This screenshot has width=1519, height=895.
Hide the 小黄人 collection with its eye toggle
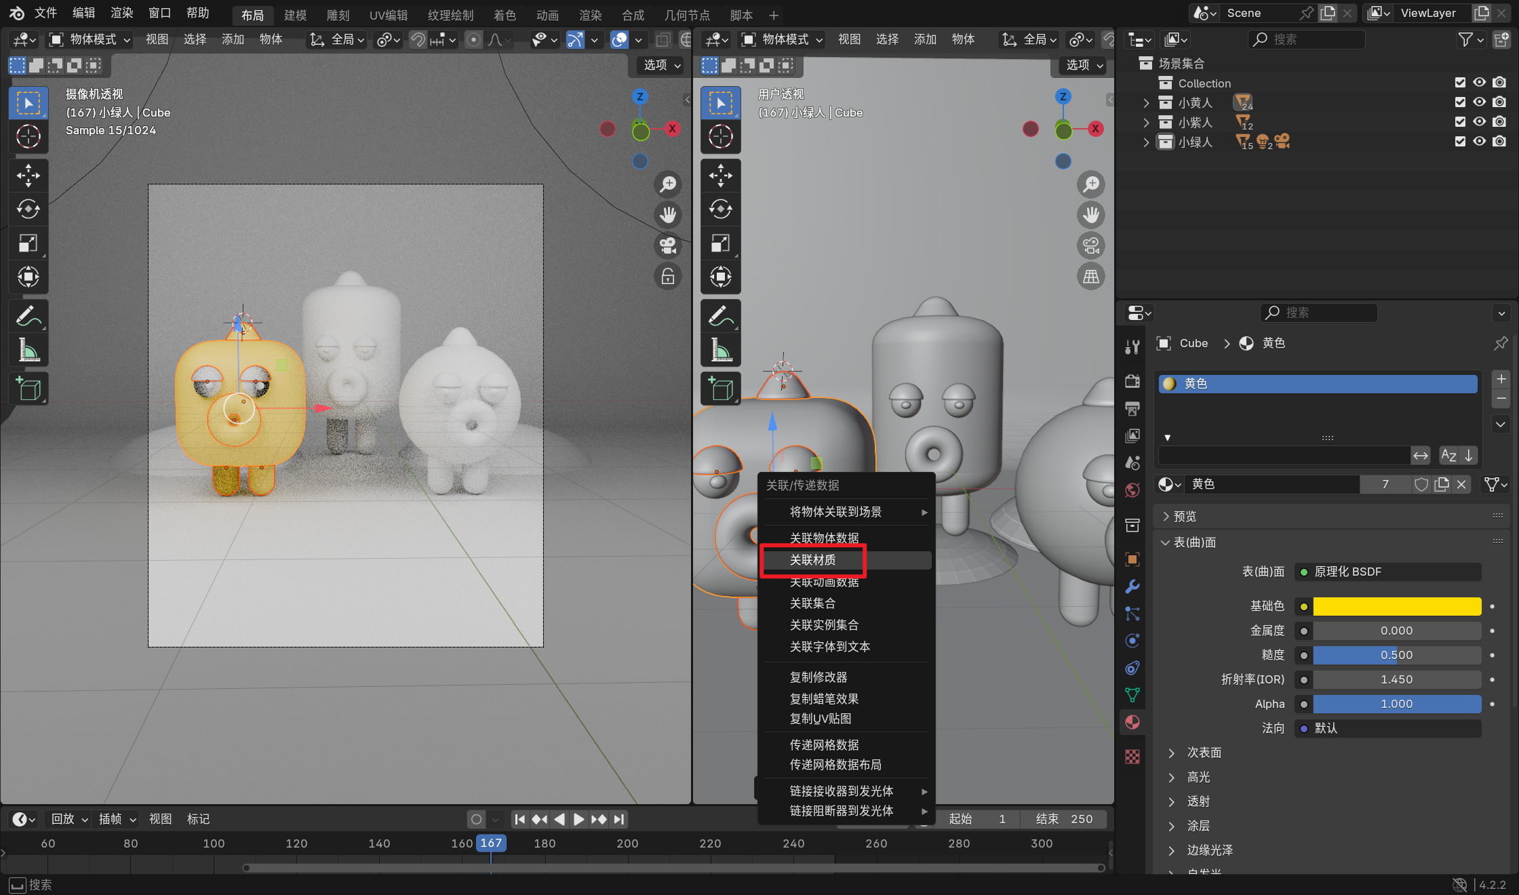(x=1480, y=102)
